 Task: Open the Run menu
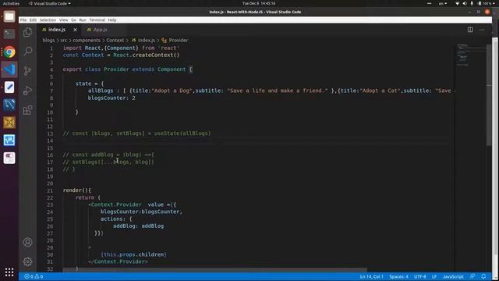[x=83, y=20]
